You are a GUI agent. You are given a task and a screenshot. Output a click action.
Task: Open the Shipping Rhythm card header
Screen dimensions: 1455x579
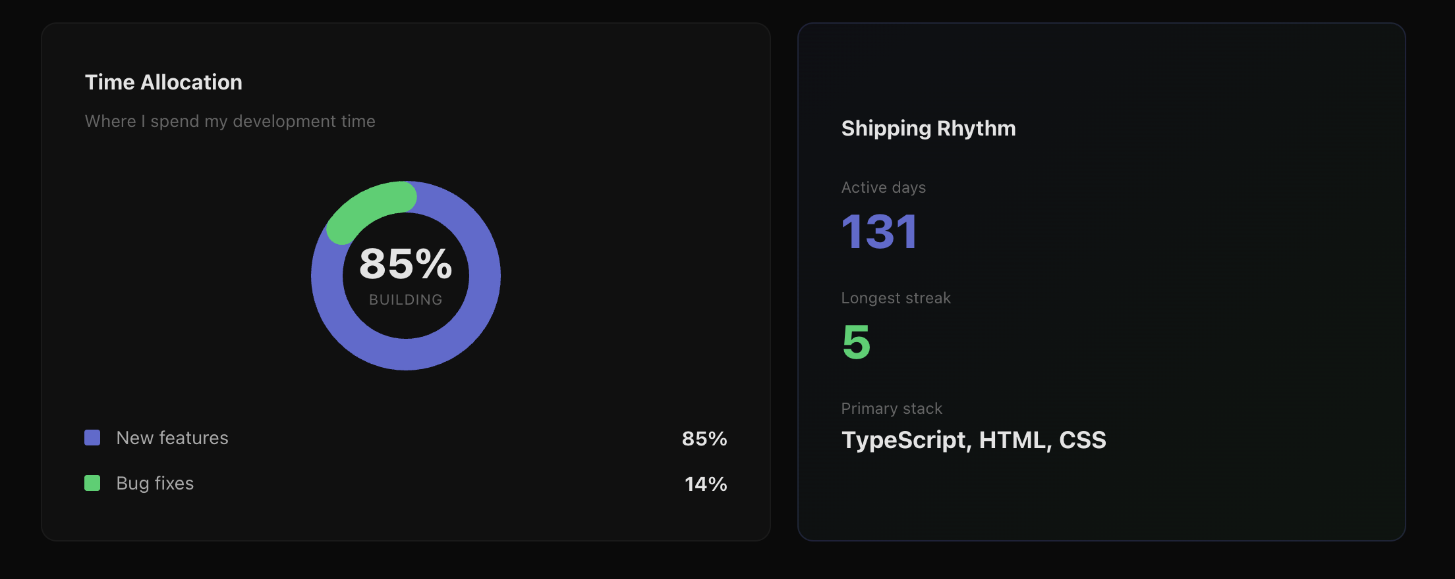(928, 128)
